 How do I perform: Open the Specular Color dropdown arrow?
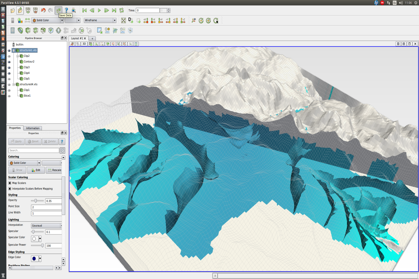pos(40,239)
